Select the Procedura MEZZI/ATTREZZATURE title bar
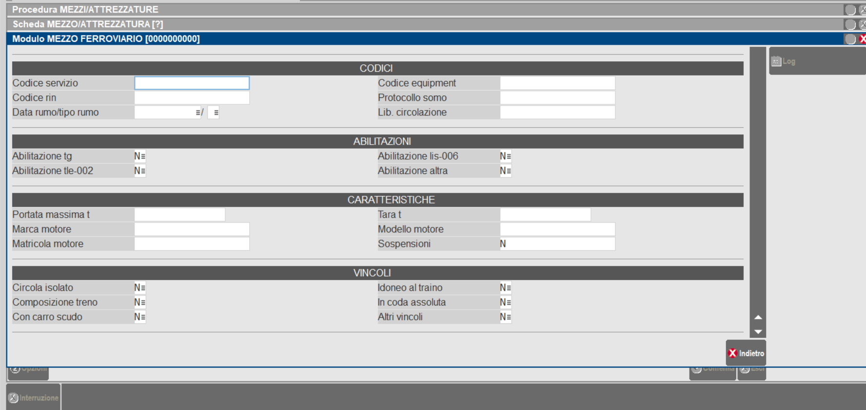The width and height of the screenshot is (866, 410). coord(390,10)
